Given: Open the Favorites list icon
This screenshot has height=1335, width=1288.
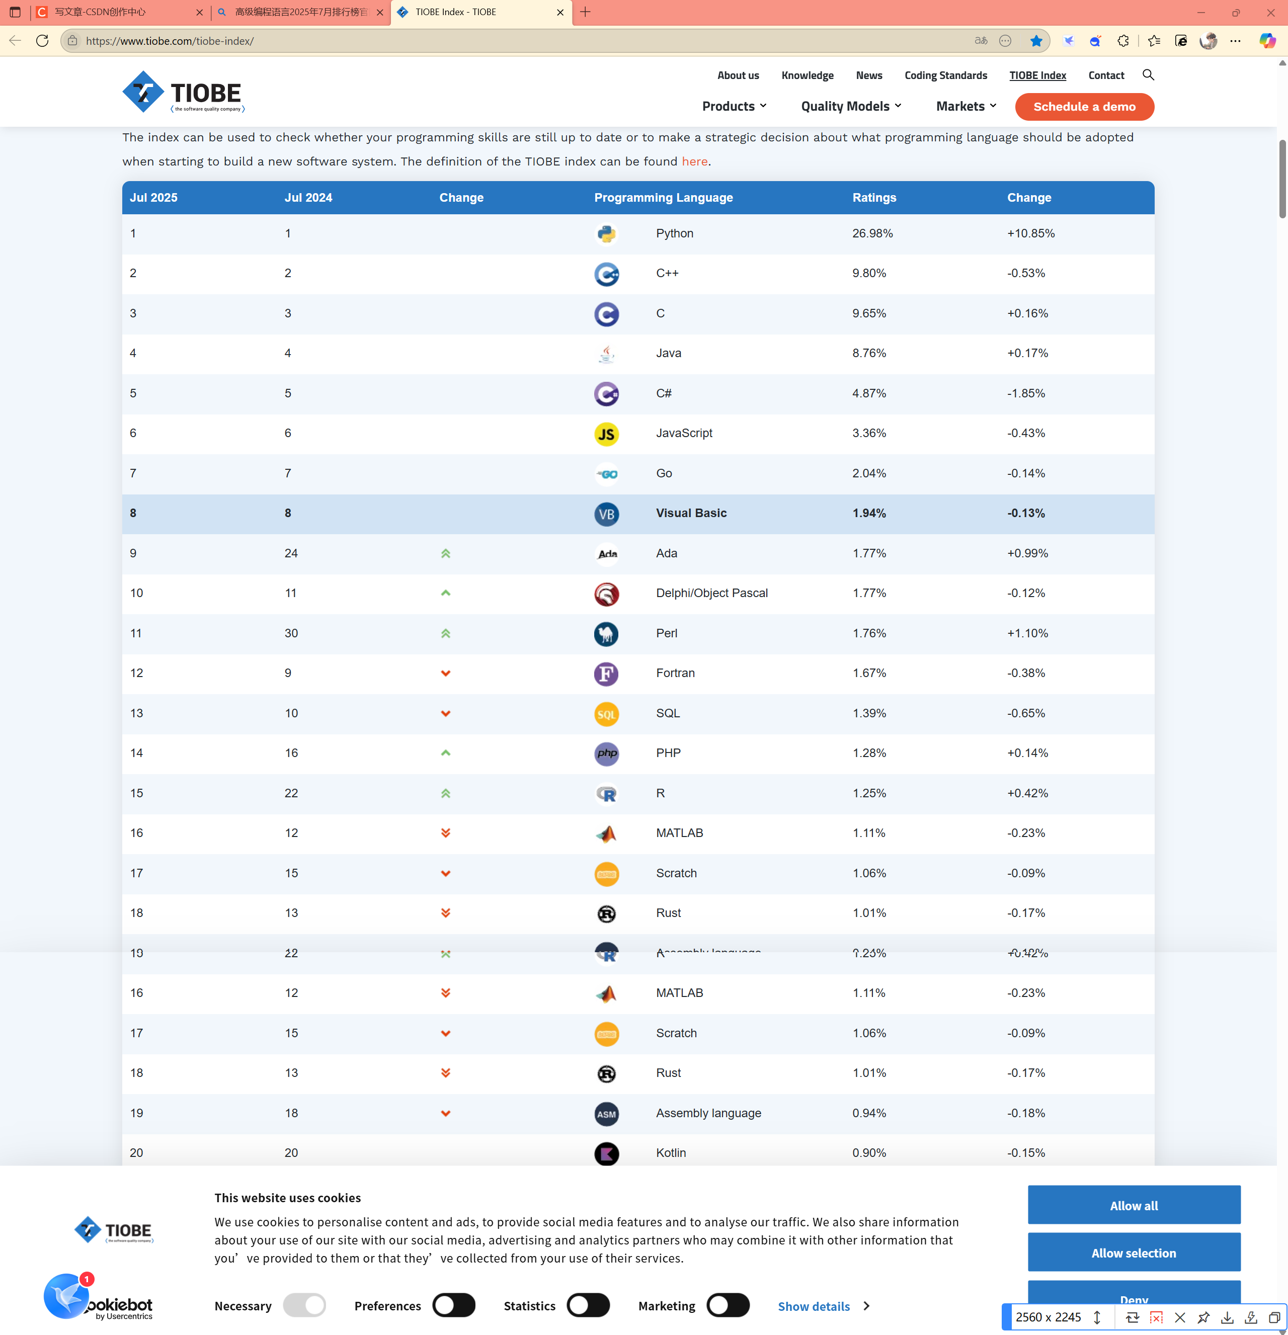Looking at the screenshot, I should [1154, 41].
